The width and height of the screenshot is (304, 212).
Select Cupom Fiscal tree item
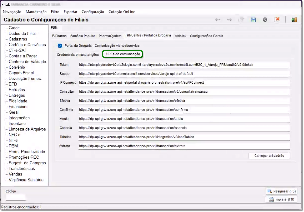click(21, 73)
